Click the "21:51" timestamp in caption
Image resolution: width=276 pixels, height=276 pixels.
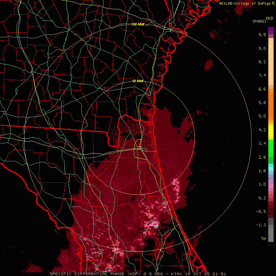coord(219,274)
